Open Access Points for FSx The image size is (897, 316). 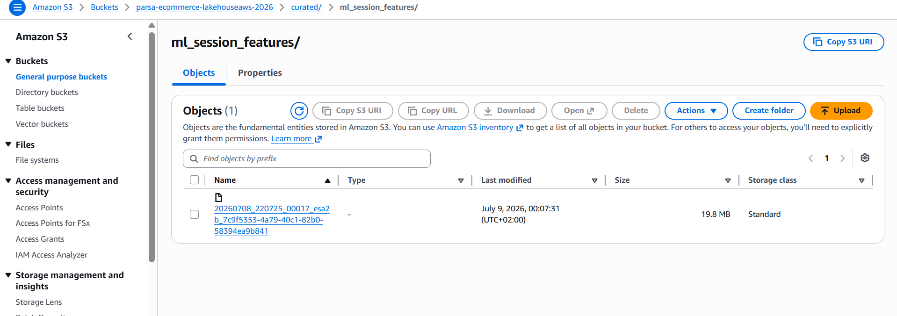tap(53, 223)
